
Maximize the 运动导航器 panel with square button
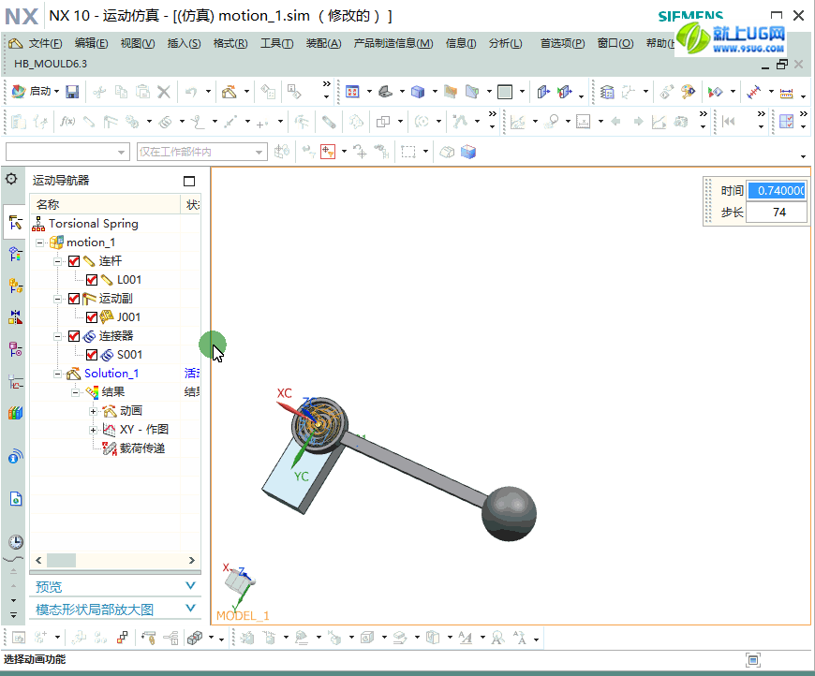[x=189, y=181]
